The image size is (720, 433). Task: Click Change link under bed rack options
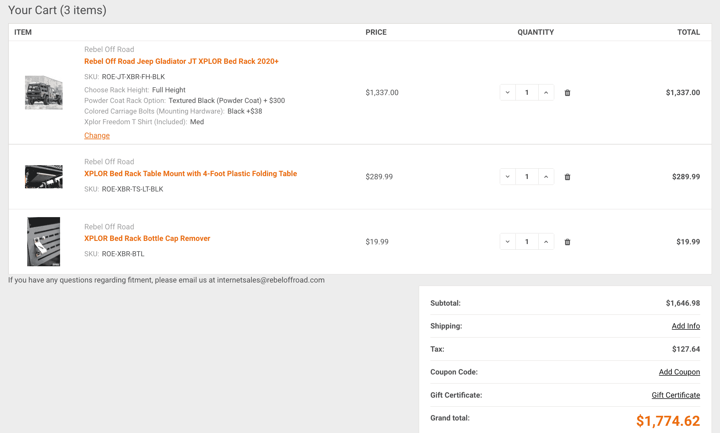click(x=97, y=135)
